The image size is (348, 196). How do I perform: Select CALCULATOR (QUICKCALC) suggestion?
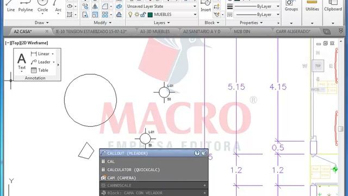[154, 170]
